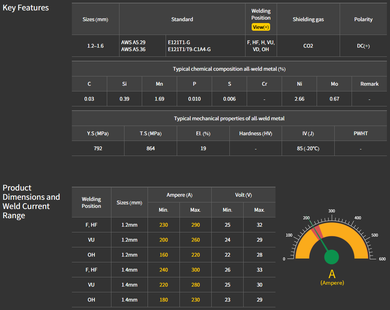Click the 600 label at the gauge end
The width and height of the screenshot is (390, 310).
[x=382, y=259]
